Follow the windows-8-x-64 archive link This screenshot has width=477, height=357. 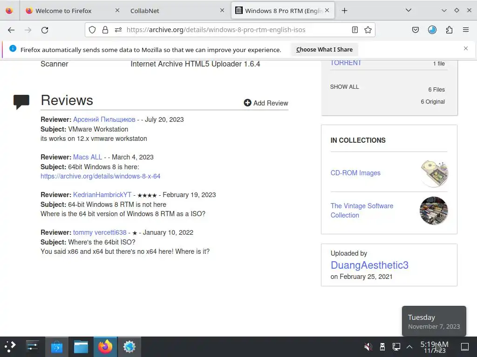[x=101, y=176]
